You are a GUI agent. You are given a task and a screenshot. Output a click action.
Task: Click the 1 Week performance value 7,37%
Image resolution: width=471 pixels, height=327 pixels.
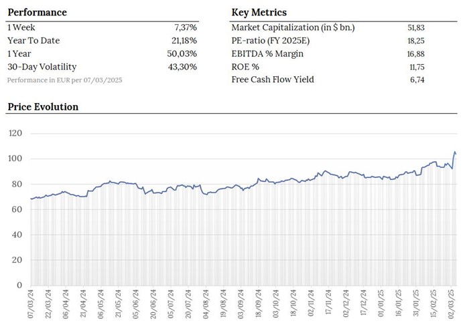tap(186, 27)
